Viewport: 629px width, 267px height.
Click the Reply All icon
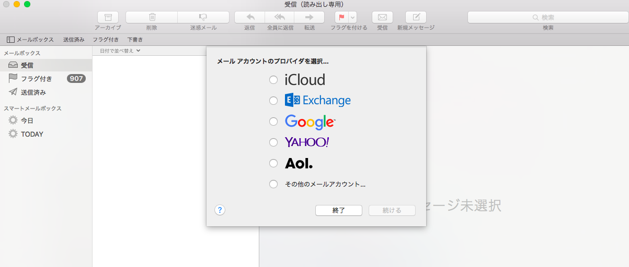(280, 17)
